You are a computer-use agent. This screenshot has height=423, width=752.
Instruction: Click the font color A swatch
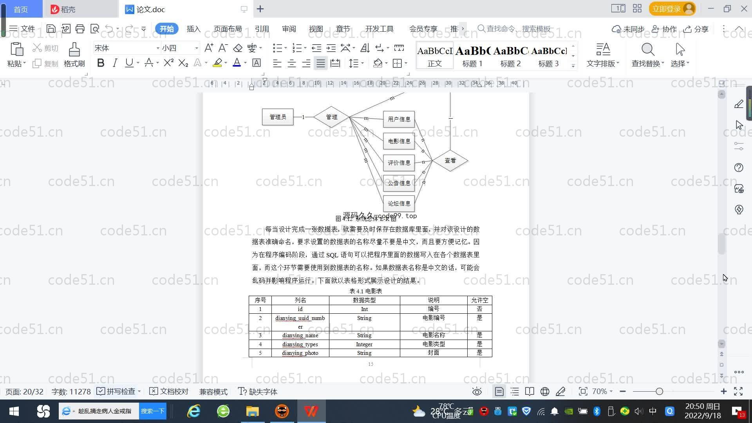pos(237,63)
